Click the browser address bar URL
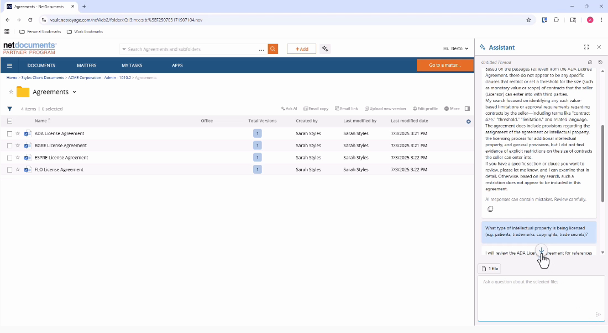Image resolution: width=608 pixels, height=333 pixels. [x=126, y=20]
